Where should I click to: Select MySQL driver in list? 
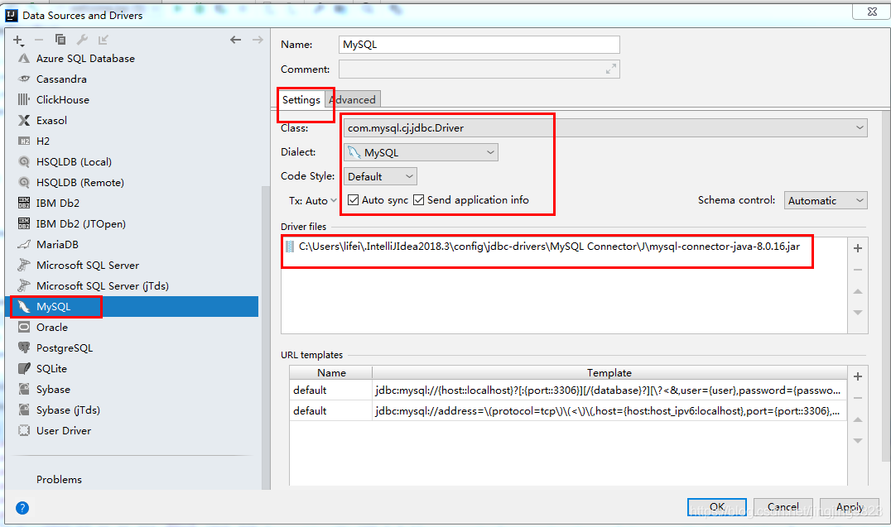[133, 307]
